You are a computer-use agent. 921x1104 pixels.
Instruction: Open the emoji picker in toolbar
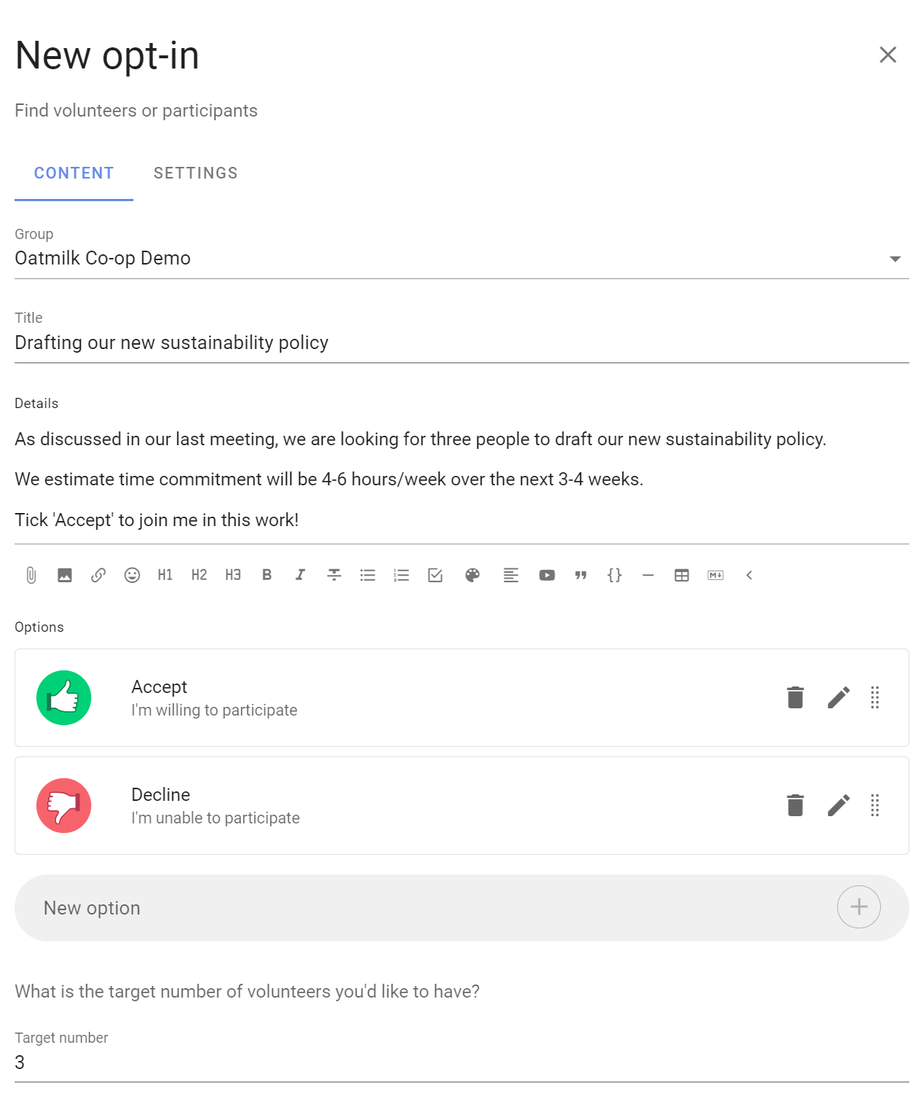click(132, 575)
